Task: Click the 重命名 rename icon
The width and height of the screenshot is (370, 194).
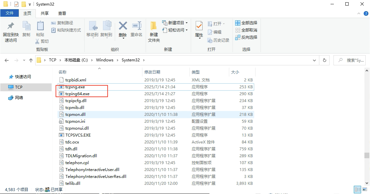Action: point(136,26)
